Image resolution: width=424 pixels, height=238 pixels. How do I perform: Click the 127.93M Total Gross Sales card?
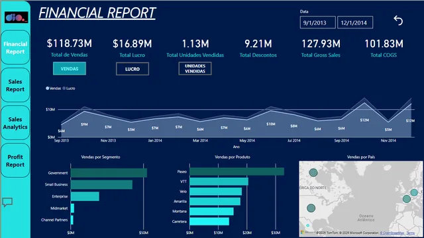(321, 48)
